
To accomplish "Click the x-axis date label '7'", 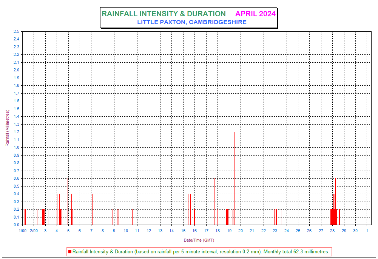I will (x=91, y=231).
